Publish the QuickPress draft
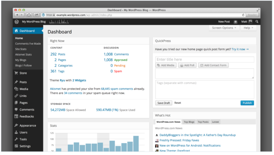274x155 pixels. (x=247, y=103)
